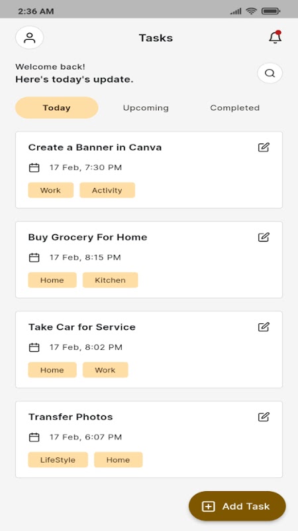The image size is (298, 531).
Task: Select the Today tab
Action: tap(57, 108)
